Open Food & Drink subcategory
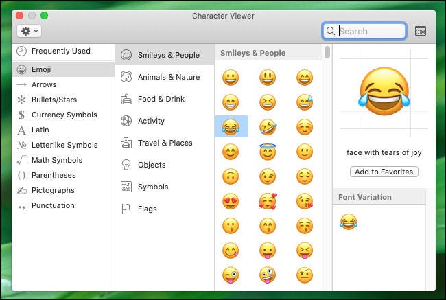 [165, 99]
